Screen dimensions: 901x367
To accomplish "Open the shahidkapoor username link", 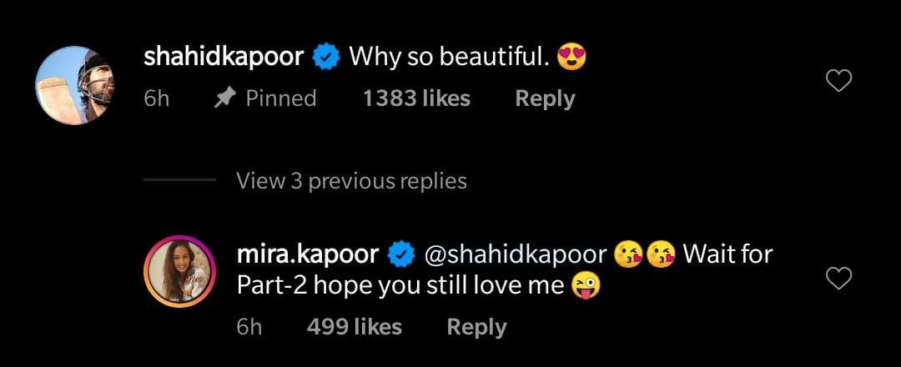I will [x=225, y=57].
